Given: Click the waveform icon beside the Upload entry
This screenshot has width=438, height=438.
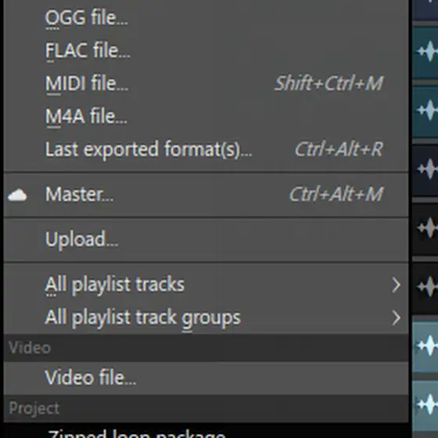Looking at the screenshot, I should coord(428,228).
